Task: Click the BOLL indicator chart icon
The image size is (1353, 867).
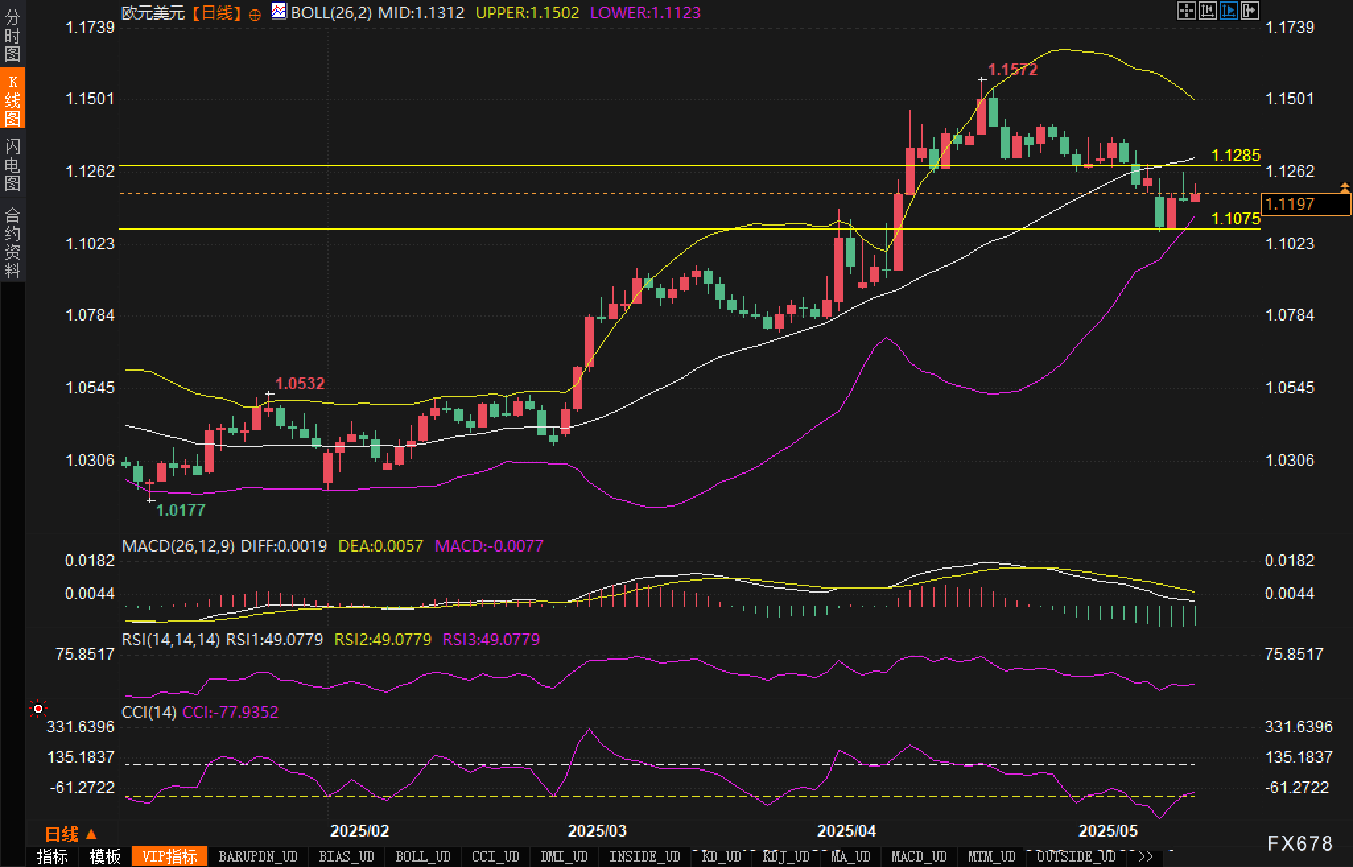Action: (x=279, y=11)
